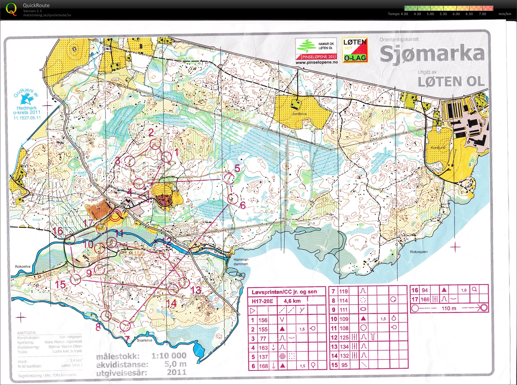Select control circle 5 on the map
The width and height of the screenshot is (517, 385).
pos(229,179)
